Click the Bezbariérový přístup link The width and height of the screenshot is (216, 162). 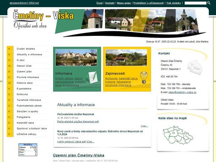click(24, 3)
